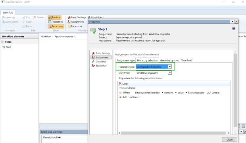Toggle the Properties pane button
The height and width of the screenshot is (143, 246).
56,22
